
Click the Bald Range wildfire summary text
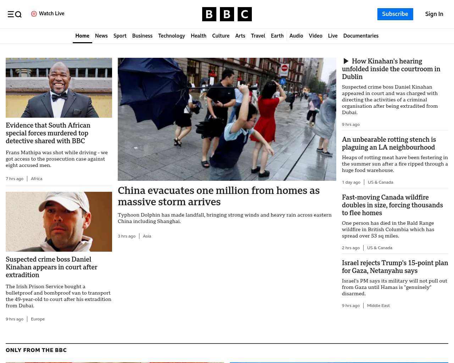point(388,229)
